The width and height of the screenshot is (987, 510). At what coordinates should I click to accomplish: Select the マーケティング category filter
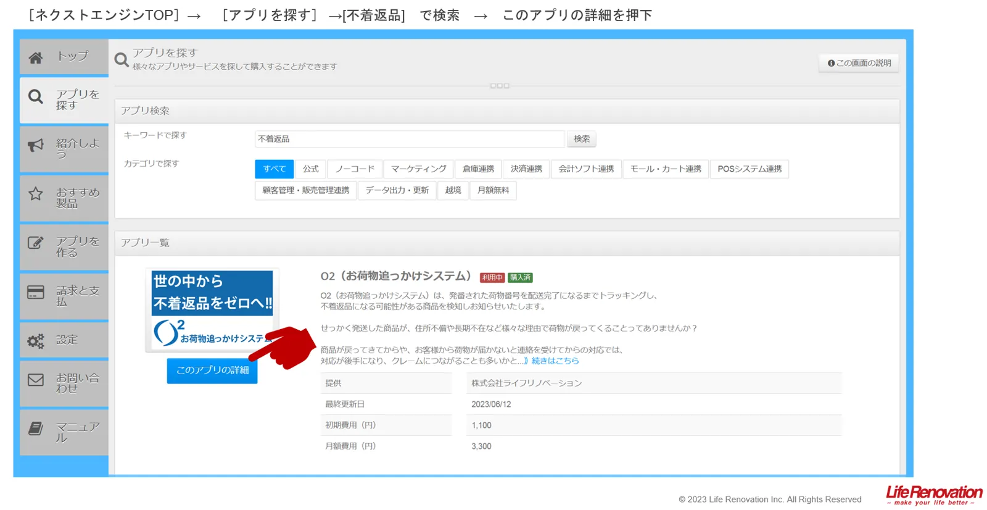419,169
